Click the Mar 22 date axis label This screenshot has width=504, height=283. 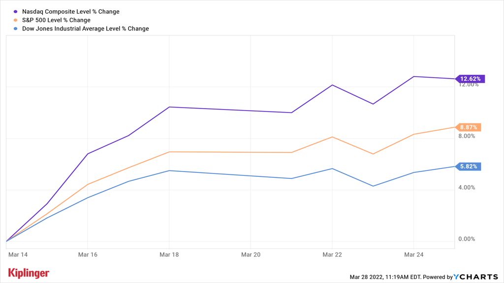[333, 255]
